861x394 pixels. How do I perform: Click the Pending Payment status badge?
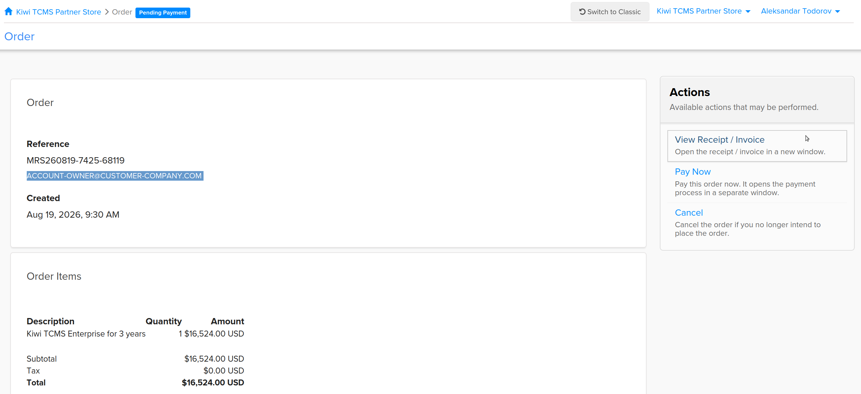(163, 13)
